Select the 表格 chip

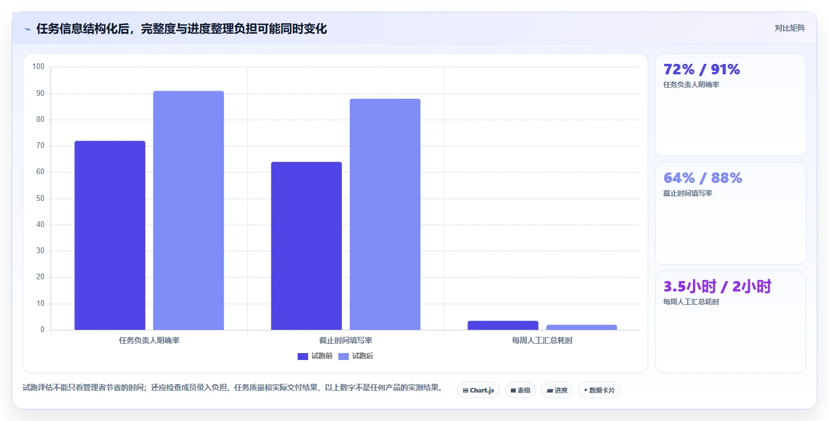tap(520, 390)
